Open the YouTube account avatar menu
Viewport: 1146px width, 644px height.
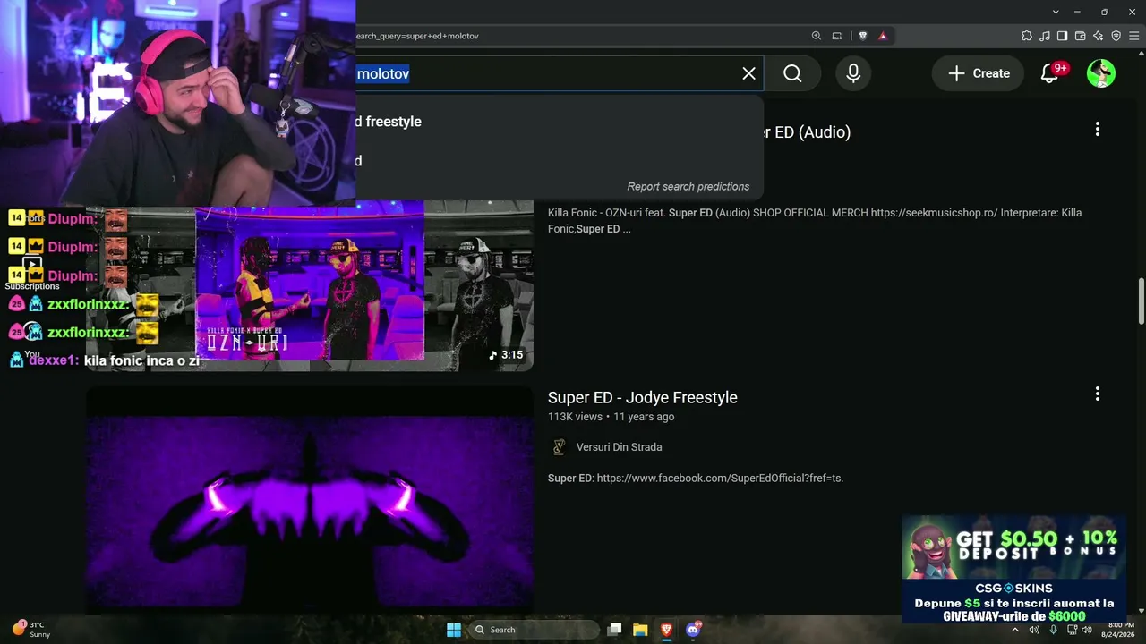[x=1101, y=73]
